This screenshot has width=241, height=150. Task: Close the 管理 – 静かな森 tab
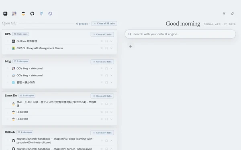click(x=111, y=82)
